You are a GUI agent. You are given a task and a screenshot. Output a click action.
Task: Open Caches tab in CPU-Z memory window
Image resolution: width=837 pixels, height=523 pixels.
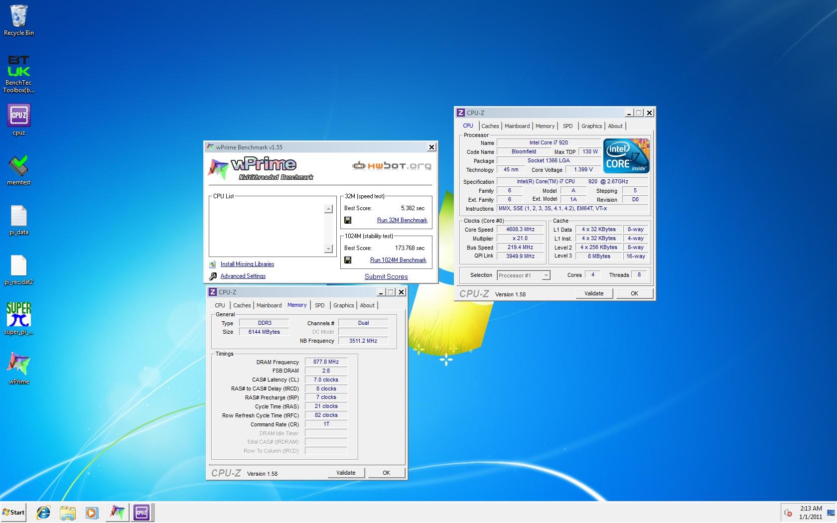click(x=242, y=306)
